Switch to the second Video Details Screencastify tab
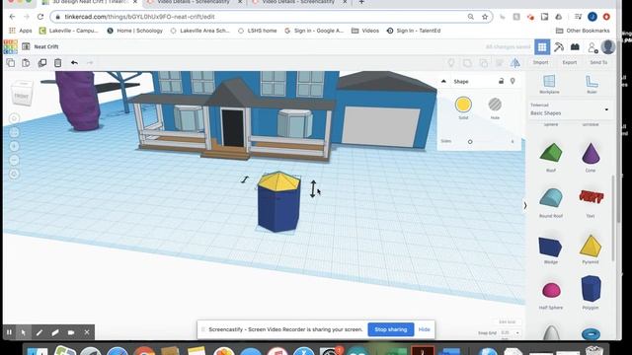 click(x=299, y=2)
